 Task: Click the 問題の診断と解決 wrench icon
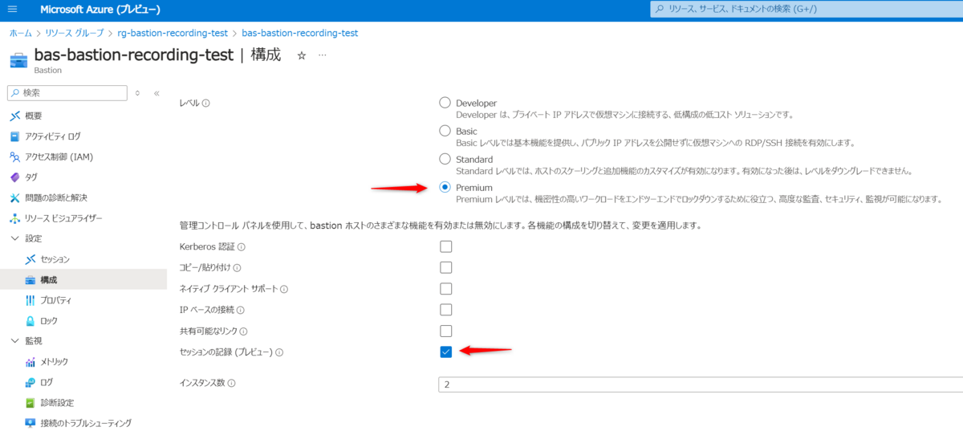[x=15, y=197]
